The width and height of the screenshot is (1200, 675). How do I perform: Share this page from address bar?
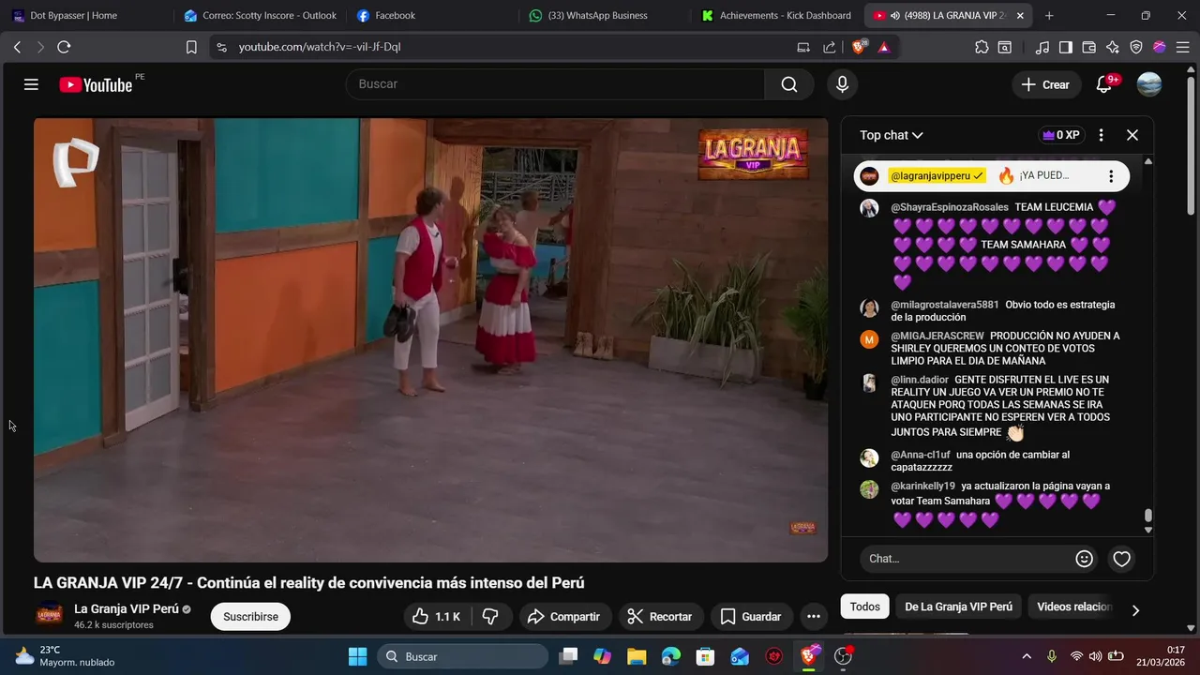(x=830, y=47)
